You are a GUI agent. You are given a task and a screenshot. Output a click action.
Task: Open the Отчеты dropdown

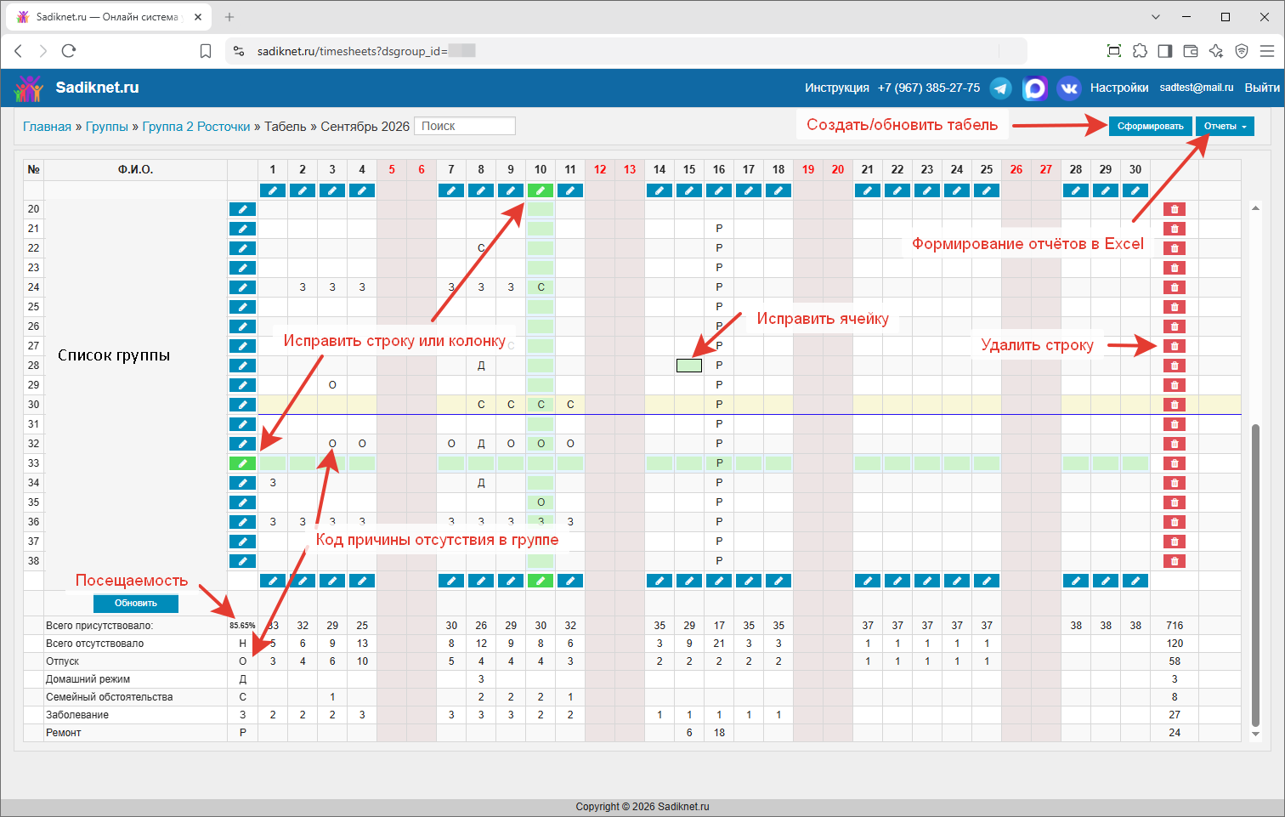point(1225,126)
